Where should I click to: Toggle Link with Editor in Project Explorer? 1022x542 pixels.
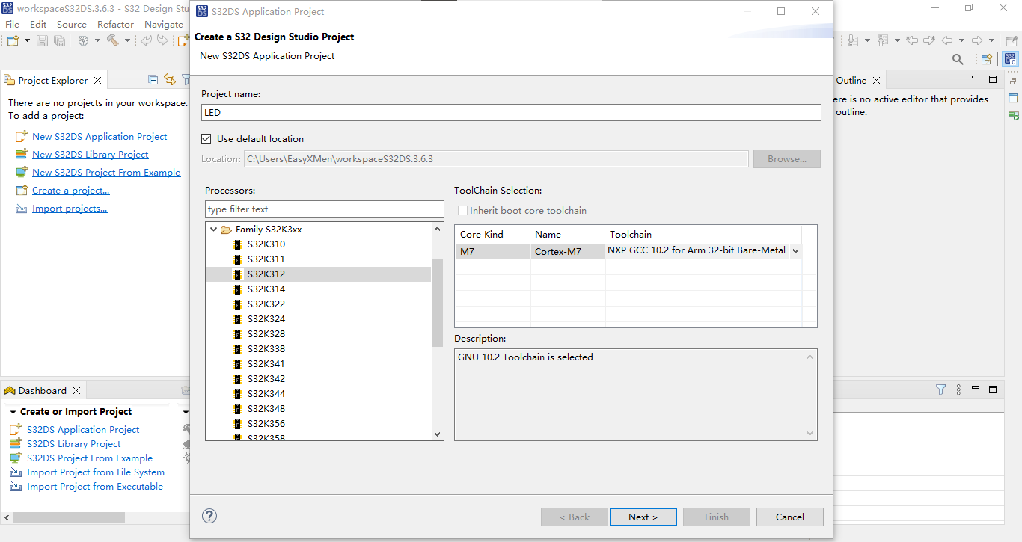click(170, 80)
